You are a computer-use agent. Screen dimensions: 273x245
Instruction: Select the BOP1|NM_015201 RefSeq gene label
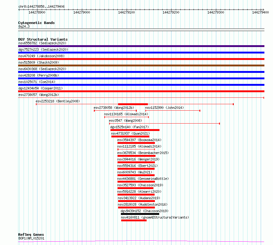coord(31,238)
